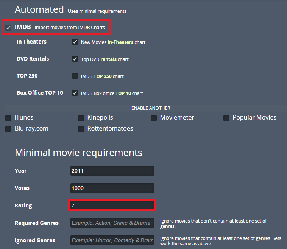287x249 pixels.
Task: Click the Minimal movie requirements heading
Action: [78, 153]
